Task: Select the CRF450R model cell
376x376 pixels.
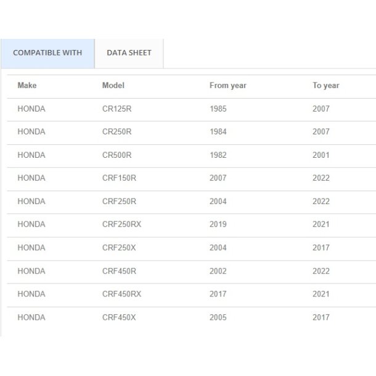Action: click(119, 271)
